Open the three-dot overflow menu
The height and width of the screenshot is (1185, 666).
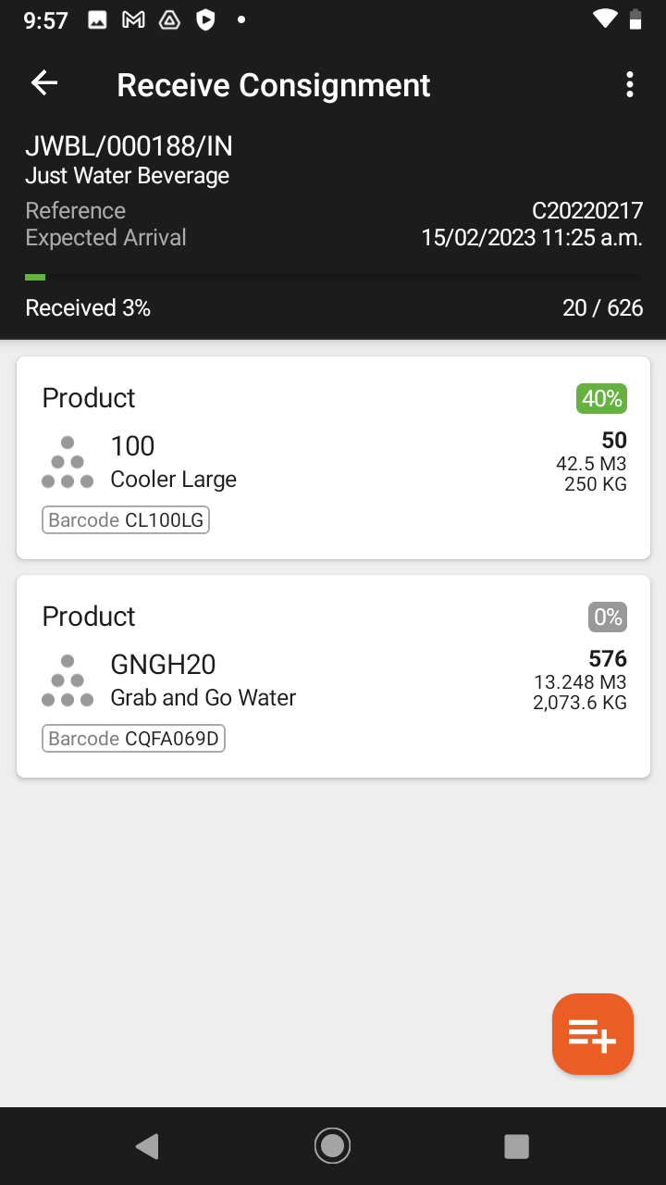(x=630, y=84)
